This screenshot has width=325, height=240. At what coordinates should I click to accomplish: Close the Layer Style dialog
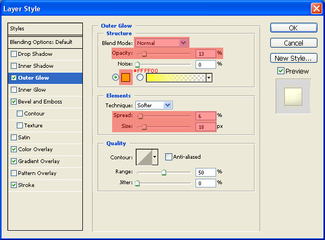pos(316,9)
